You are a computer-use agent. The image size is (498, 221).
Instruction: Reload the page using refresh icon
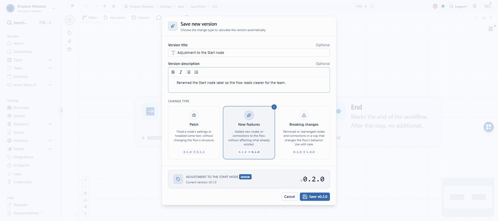pyautogui.click(x=105, y=6)
